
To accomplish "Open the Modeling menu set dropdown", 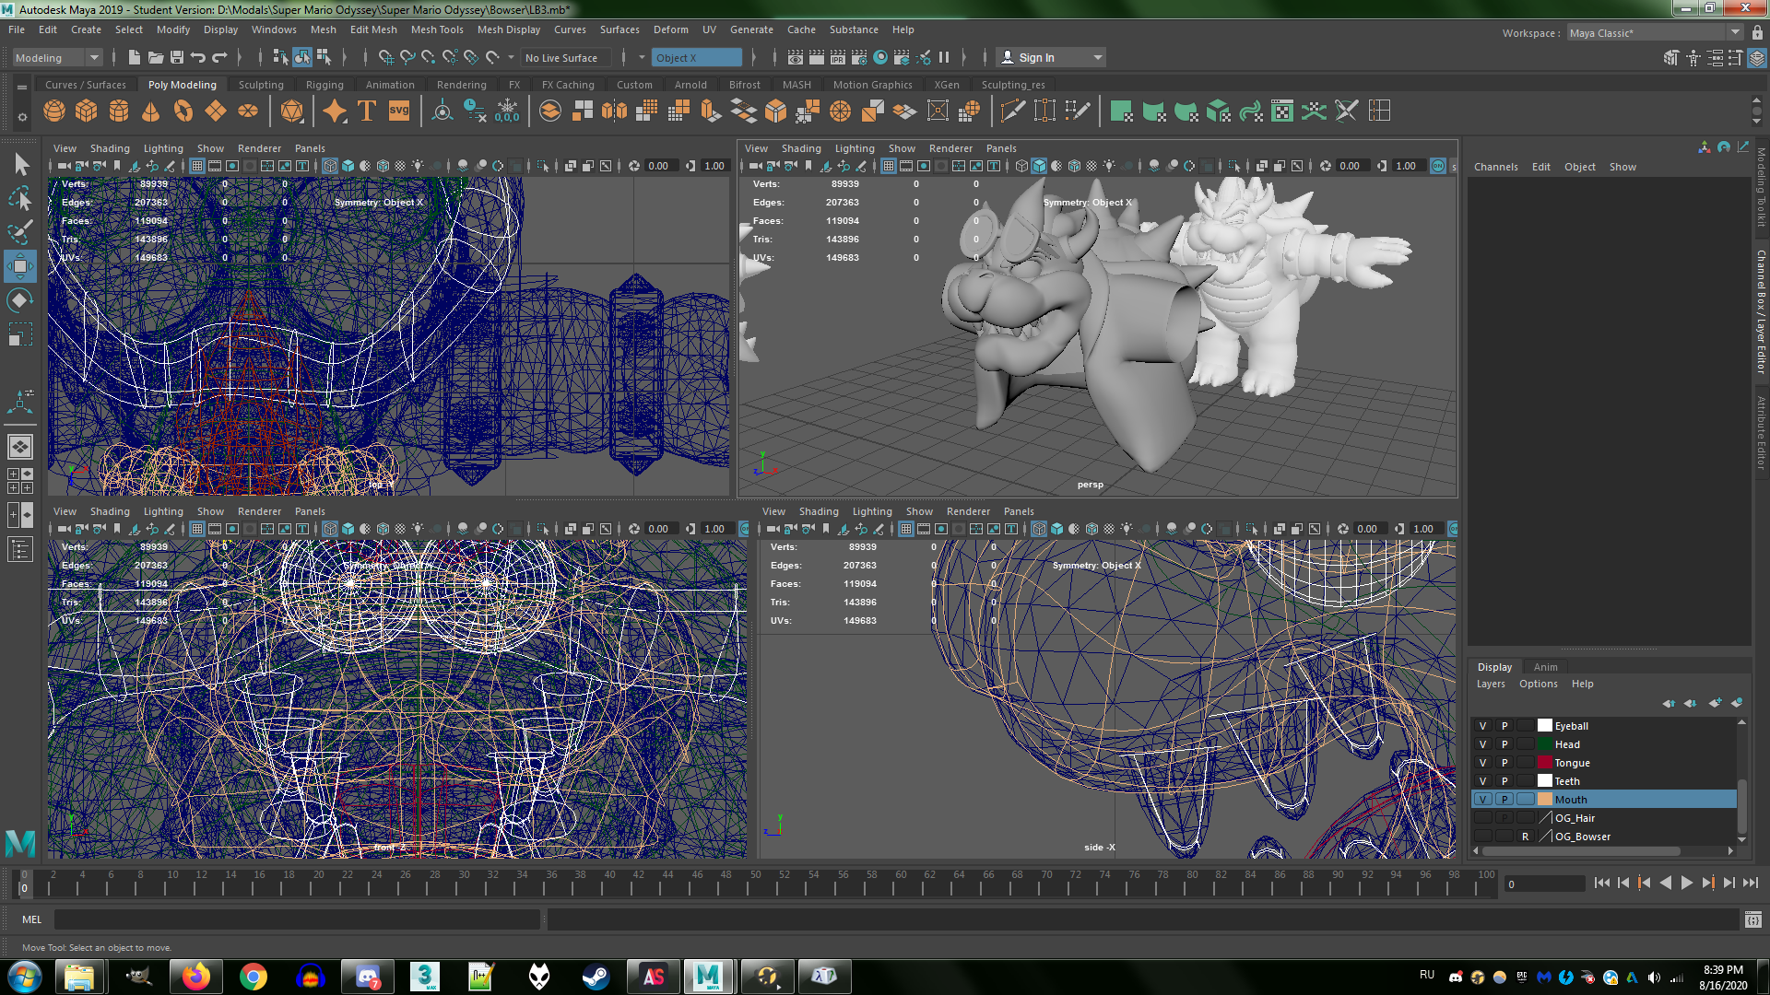I will pos(57,58).
